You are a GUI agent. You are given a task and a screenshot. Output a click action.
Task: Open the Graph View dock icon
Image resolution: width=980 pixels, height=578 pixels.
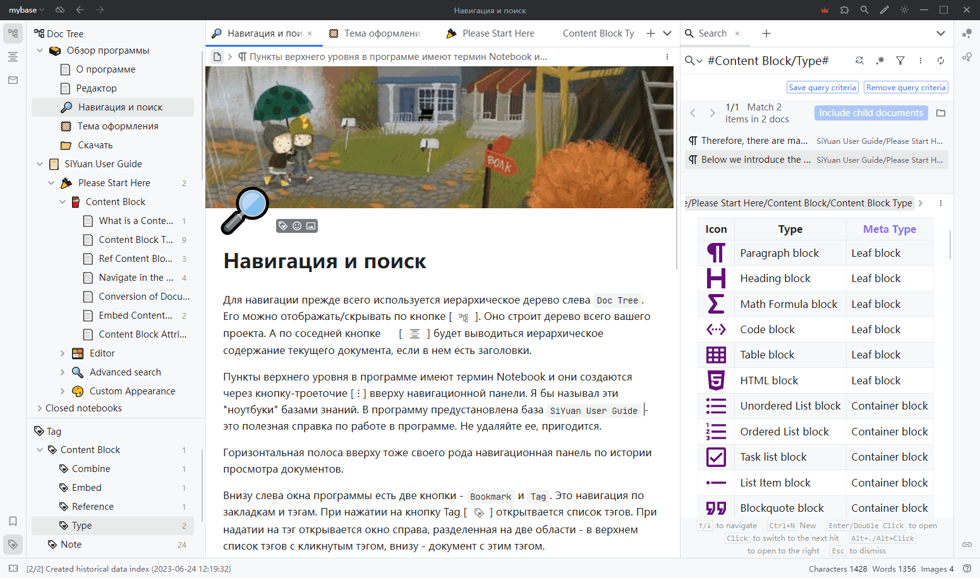[967, 33]
